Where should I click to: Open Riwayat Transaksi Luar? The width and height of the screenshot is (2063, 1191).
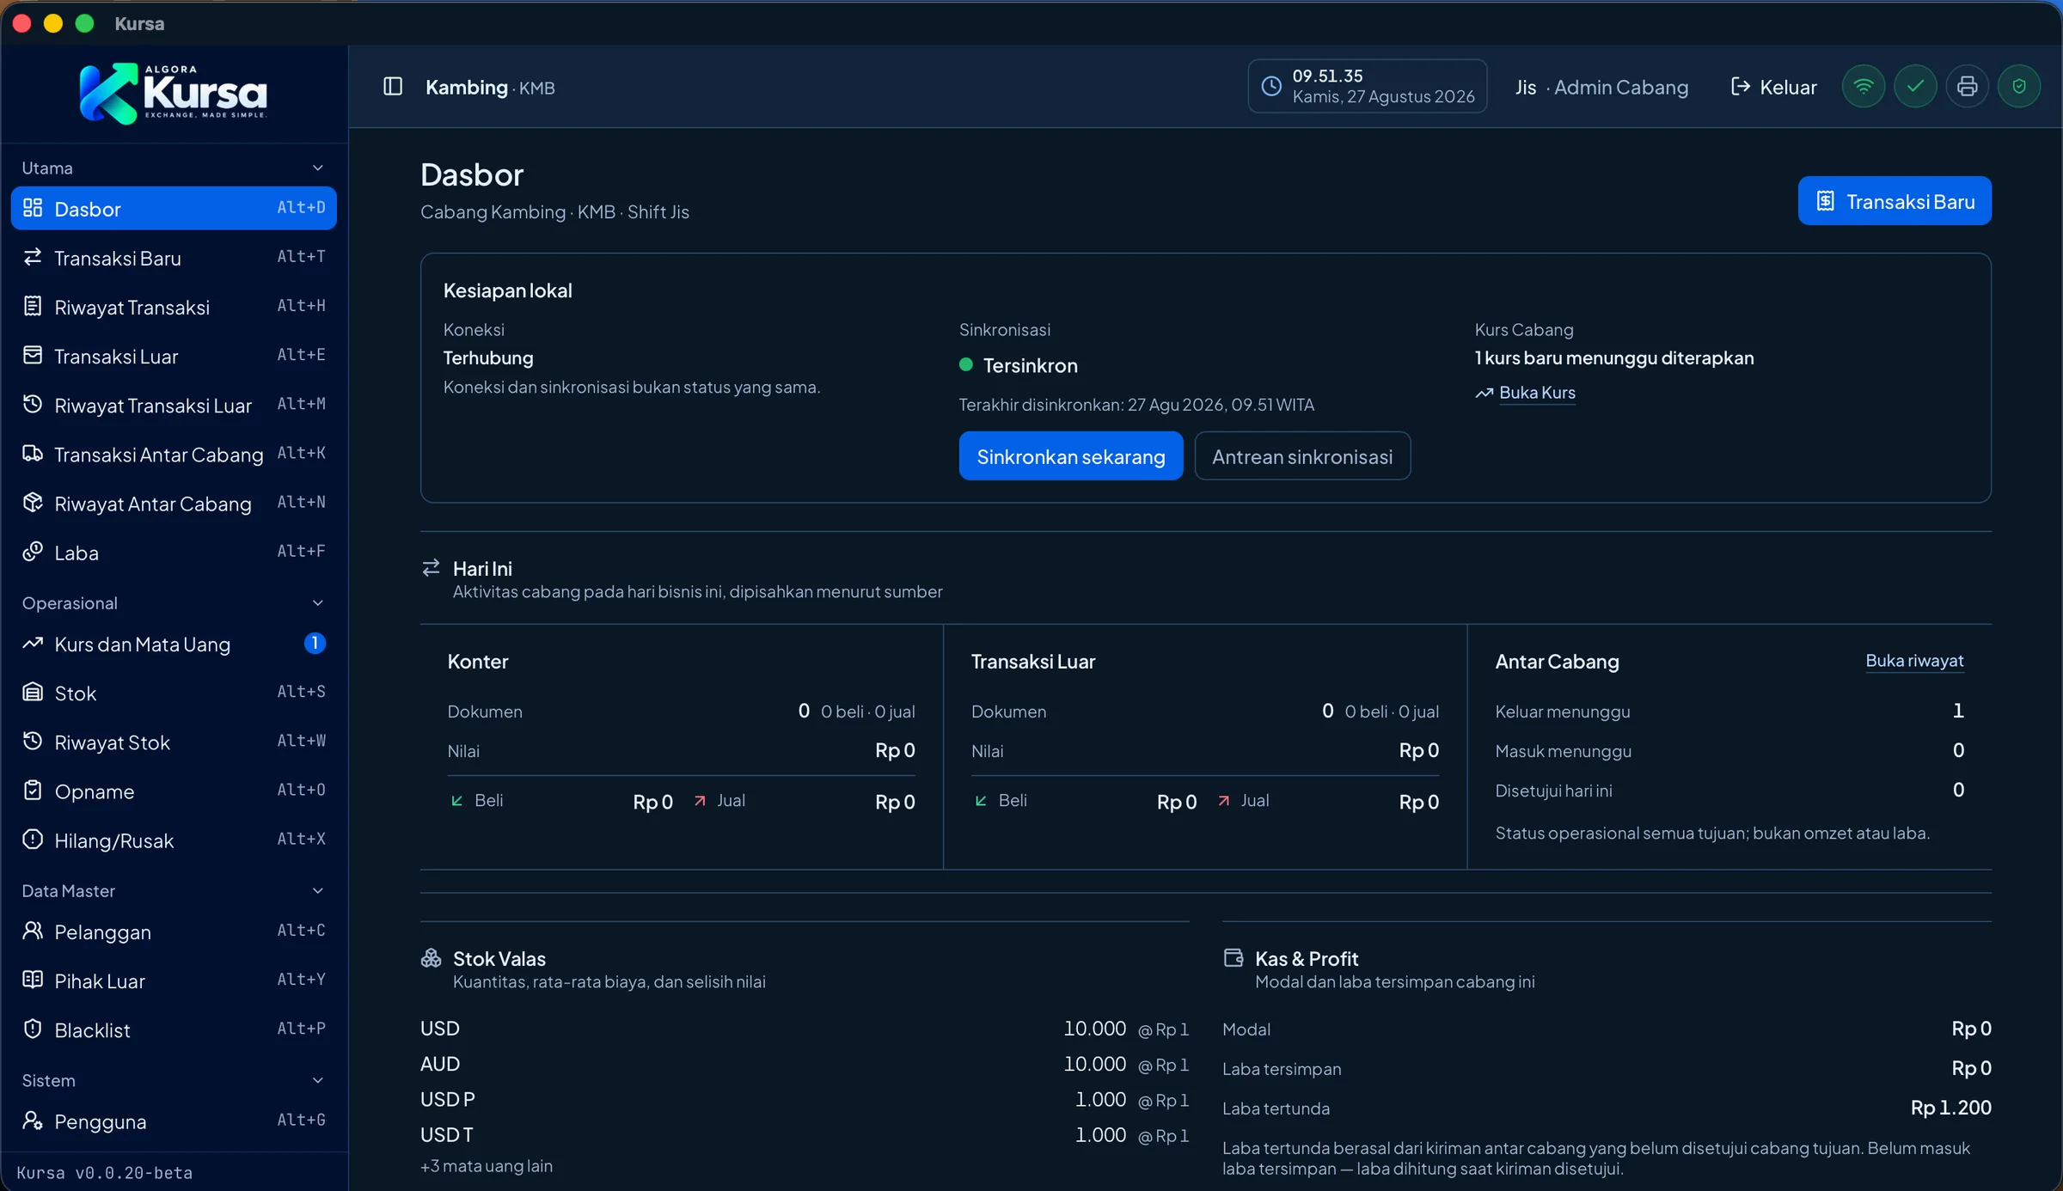pos(174,405)
